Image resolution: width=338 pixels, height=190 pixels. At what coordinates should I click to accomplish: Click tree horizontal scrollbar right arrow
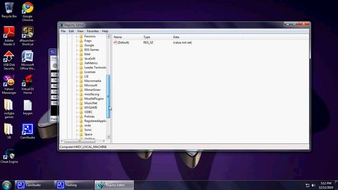click(x=104, y=141)
